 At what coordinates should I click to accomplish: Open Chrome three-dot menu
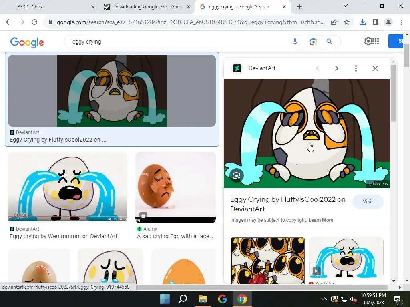[x=401, y=22]
